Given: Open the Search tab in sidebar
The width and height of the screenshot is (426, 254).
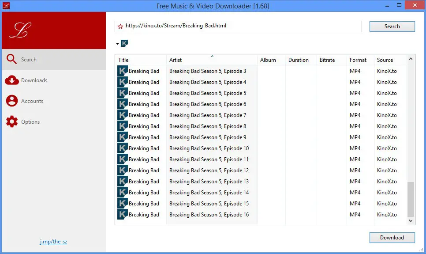Looking at the screenshot, I should (x=54, y=59).
